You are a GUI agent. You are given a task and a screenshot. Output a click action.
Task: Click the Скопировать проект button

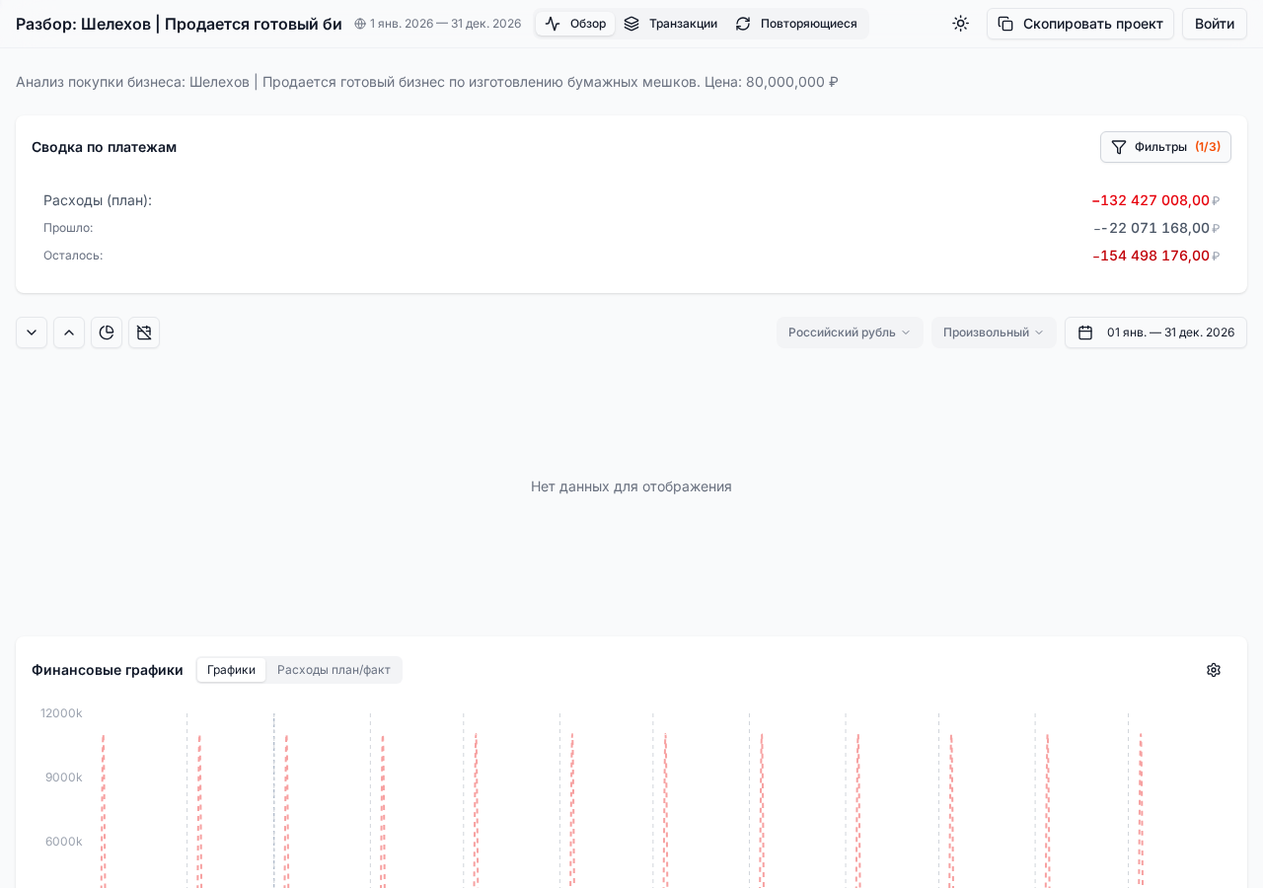(1080, 23)
